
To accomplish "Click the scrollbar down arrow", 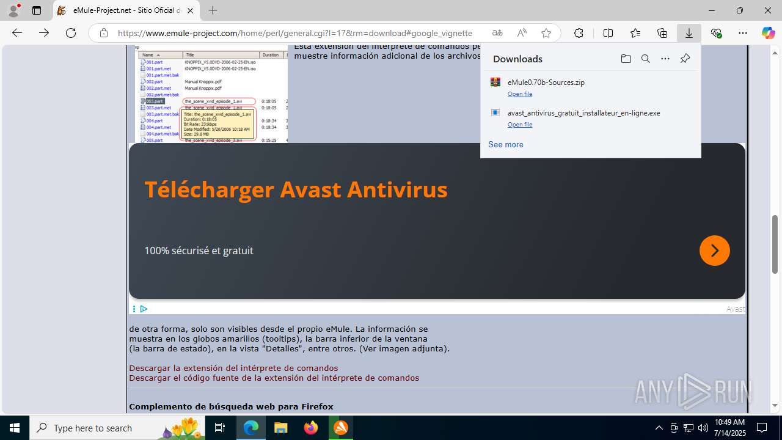I will (x=775, y=406).
